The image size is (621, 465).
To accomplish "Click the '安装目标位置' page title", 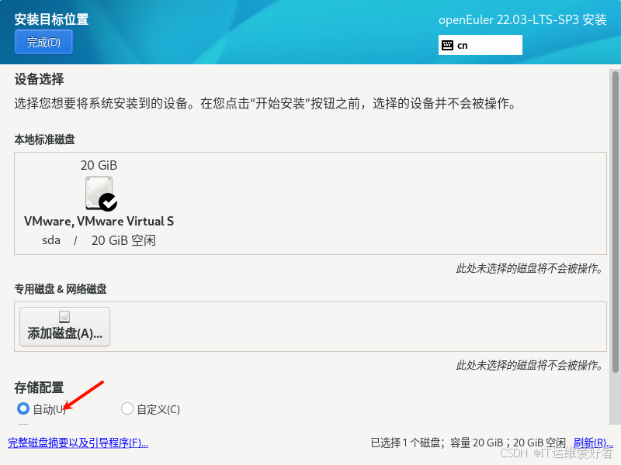I will click(51, 19).
